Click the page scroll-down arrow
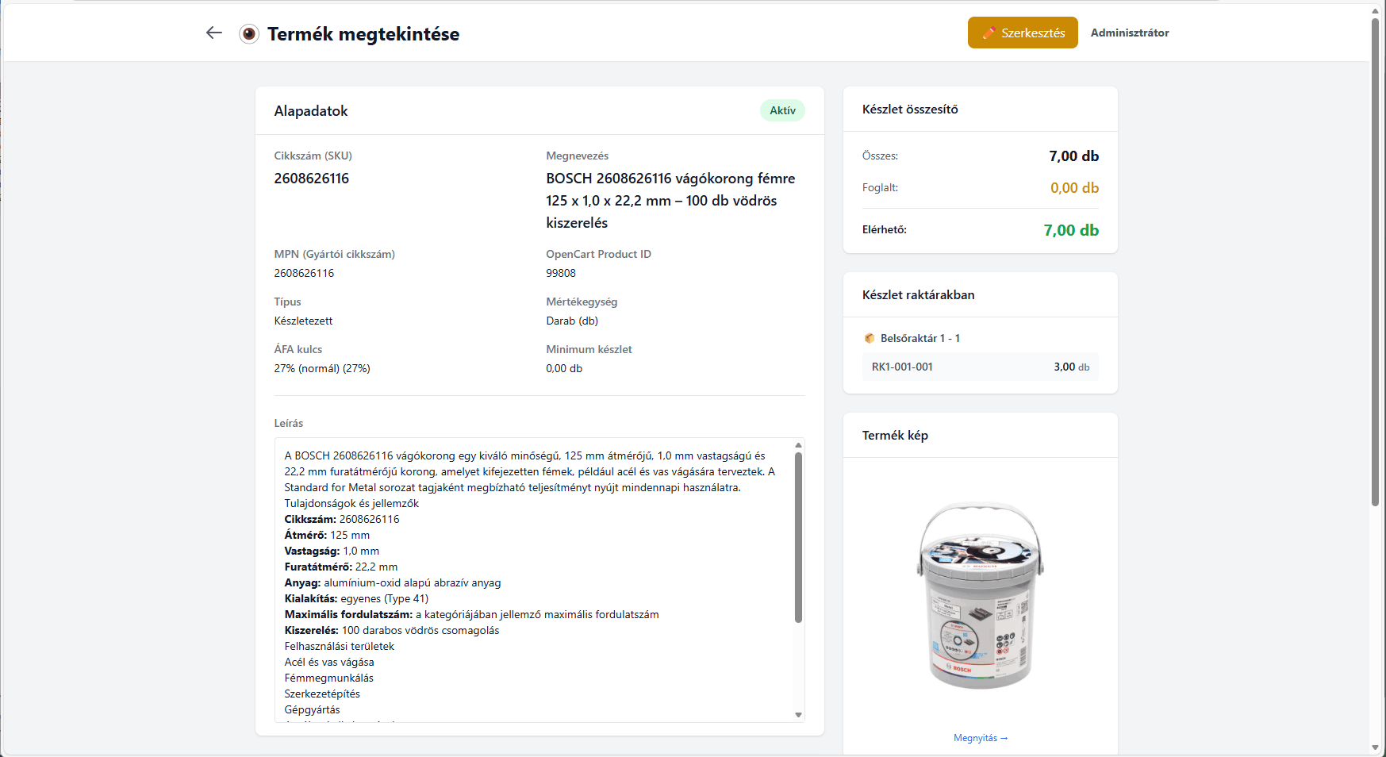Image resolution: width=1386 pixels, height=757 pixels. 1375,747
